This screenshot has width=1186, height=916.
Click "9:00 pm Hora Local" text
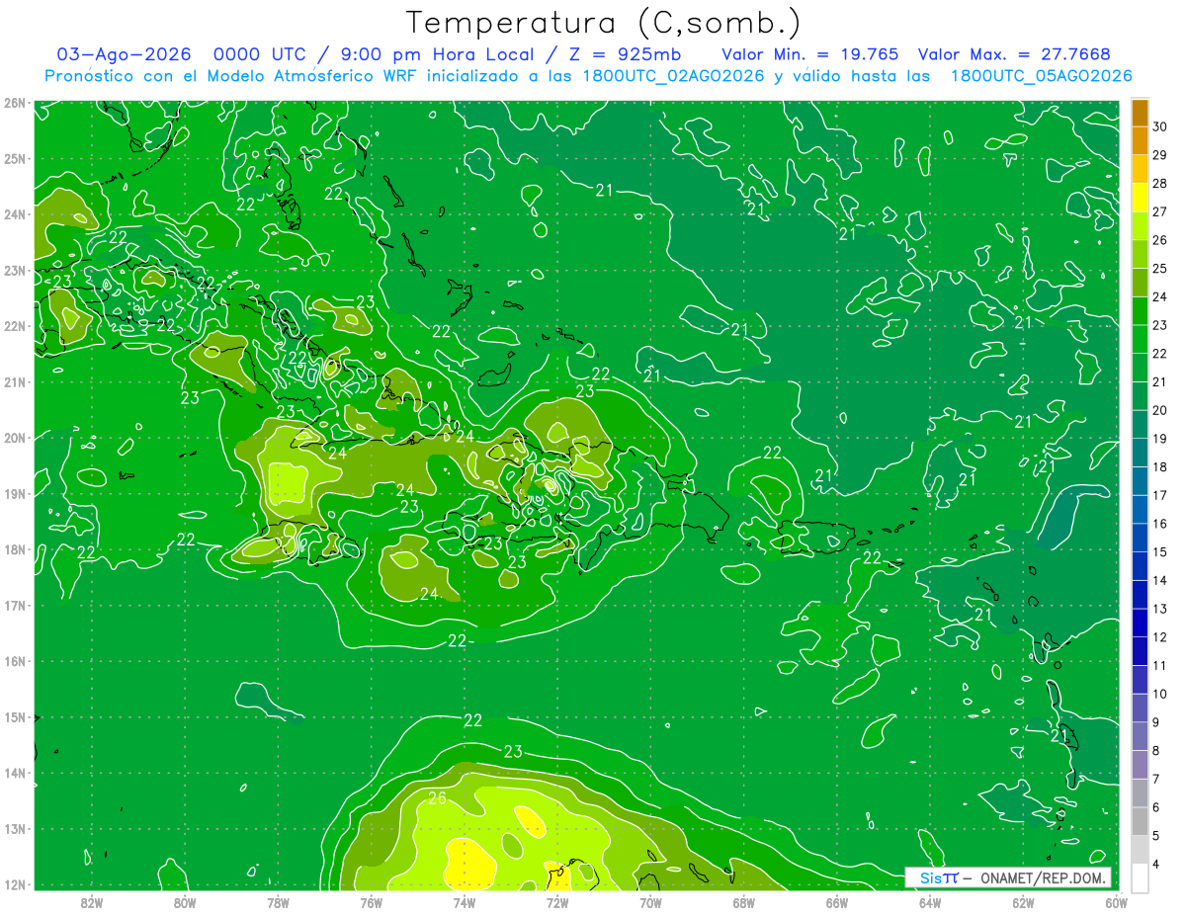click(x=436, y=54)
